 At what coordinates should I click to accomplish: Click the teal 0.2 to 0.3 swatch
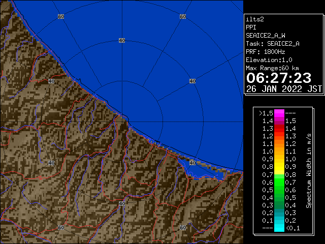tap(279, 212)
